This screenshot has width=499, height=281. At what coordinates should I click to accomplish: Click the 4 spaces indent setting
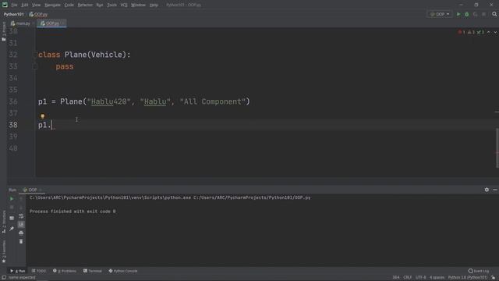click(x=437, y=278)
